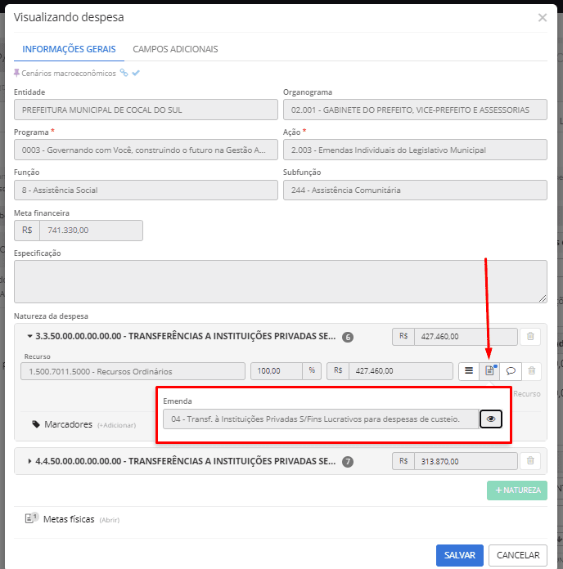
Task: Delete the 4.4.50 natureza using its trash icon
Action: coord(532,461)
